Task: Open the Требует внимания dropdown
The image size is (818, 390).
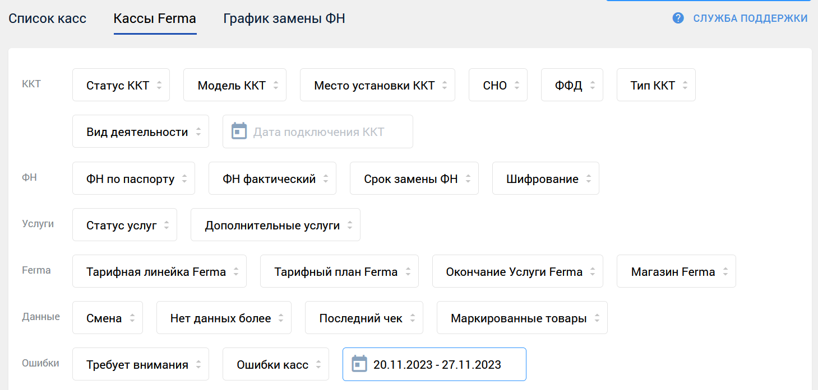Action: click(x=141, y=364)
